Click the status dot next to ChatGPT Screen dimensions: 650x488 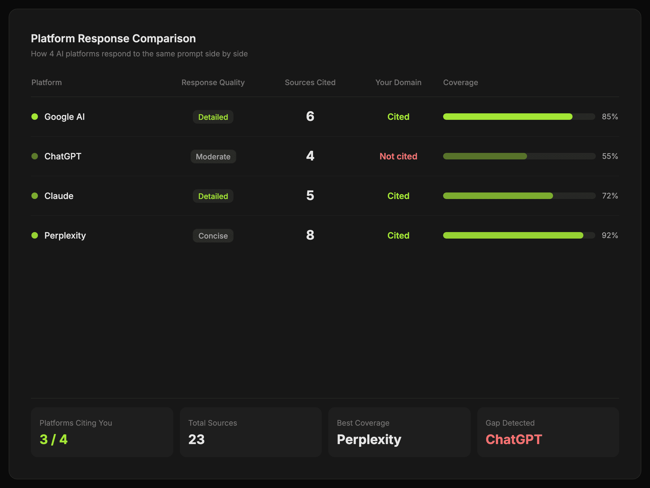click(35, 156)
